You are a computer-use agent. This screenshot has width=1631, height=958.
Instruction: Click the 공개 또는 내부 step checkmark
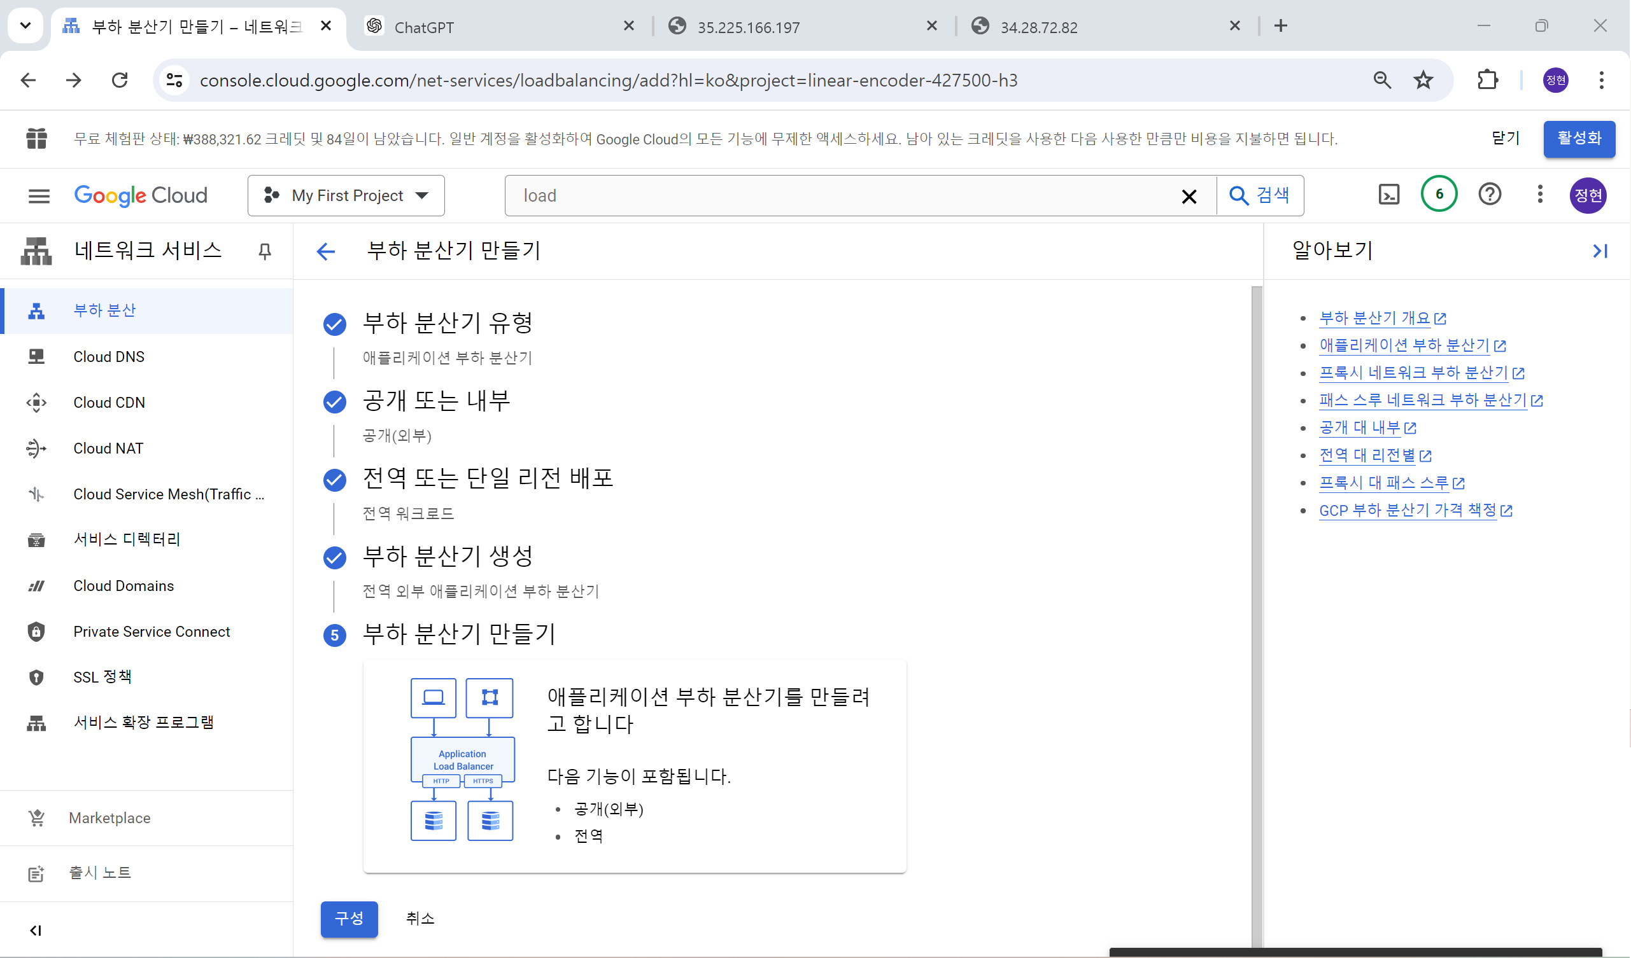click(335, 401)
